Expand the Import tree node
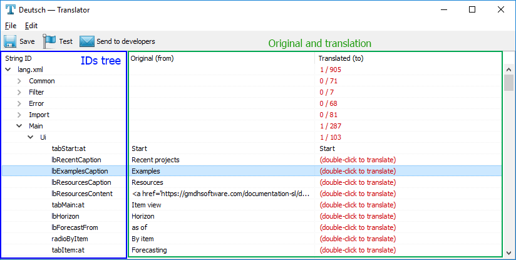 point(19,115)
